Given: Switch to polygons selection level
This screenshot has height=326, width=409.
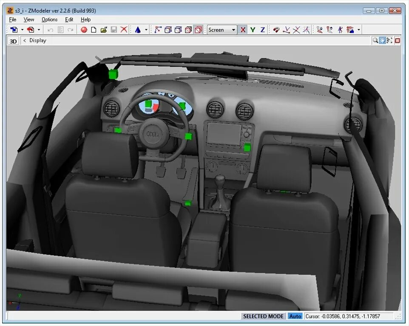Looking at the screenshot, I should [178, 30].
